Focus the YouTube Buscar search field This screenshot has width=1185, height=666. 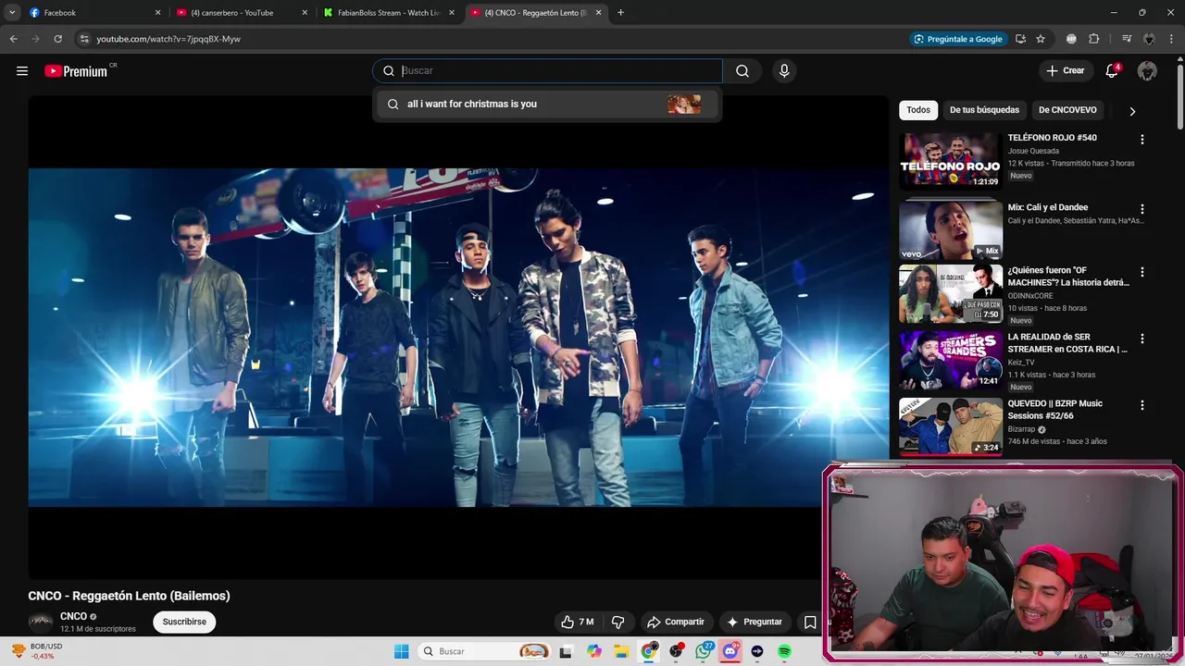point(548,71)
